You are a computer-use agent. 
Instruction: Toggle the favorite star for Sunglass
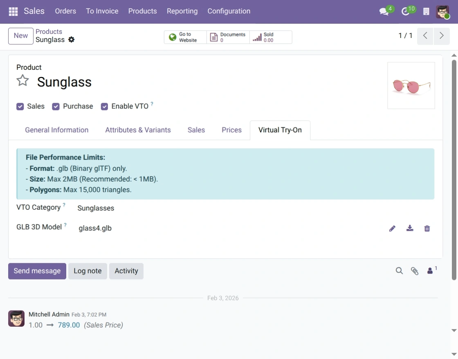[x=22, y=81]
